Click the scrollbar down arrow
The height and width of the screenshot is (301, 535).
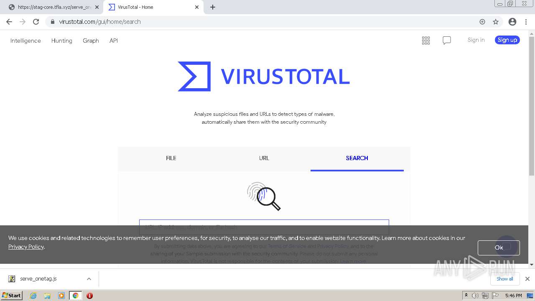[x=532, y=264]
